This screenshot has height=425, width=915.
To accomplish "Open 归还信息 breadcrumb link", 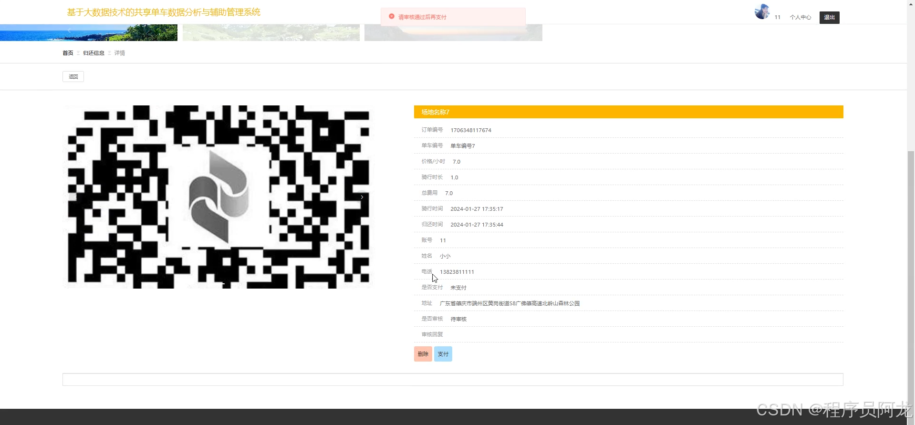I will tap(94, 53).
